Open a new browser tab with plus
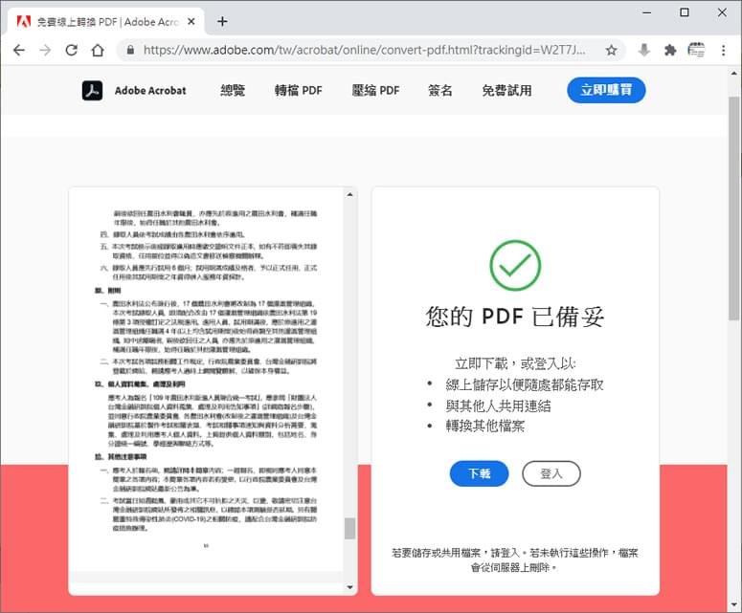Screen dimensions: 742x613 (x=222, y=21)
